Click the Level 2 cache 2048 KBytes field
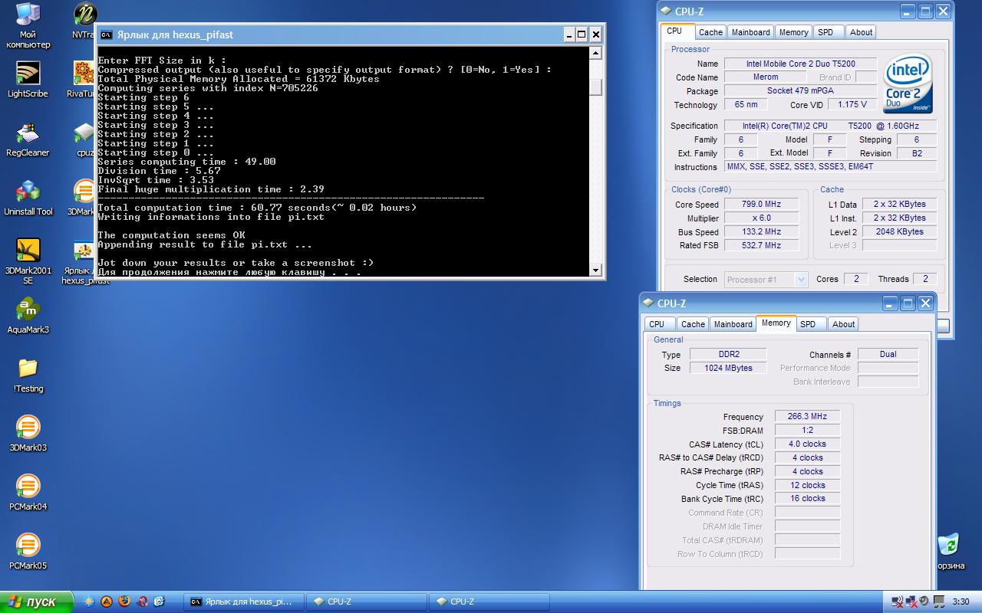Viewport: 982px width, 613px height. click(899, 232)
